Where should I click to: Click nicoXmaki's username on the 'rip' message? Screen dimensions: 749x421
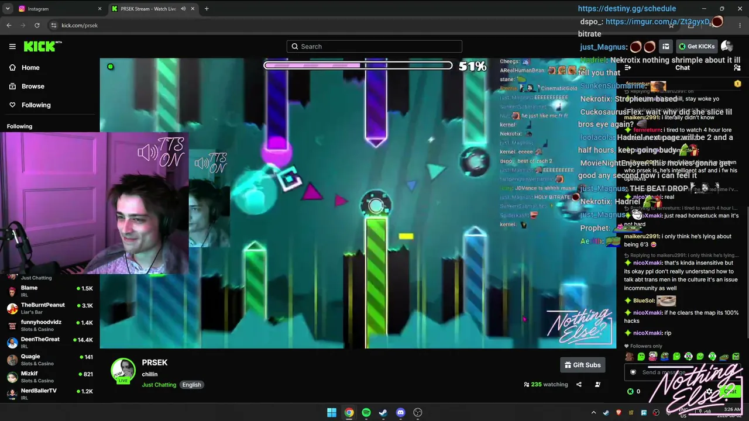pyautogui.click(x=647, y=333)
